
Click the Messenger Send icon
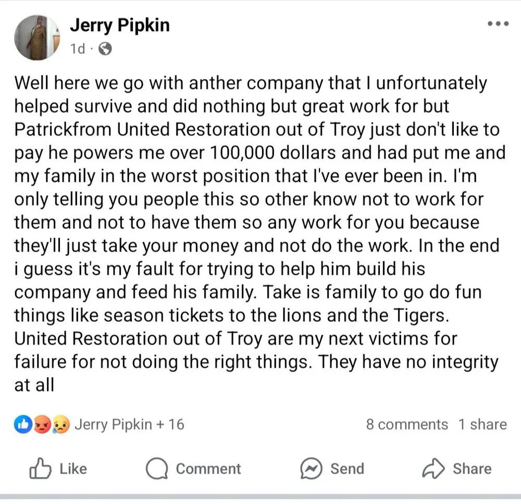(311, 469)
